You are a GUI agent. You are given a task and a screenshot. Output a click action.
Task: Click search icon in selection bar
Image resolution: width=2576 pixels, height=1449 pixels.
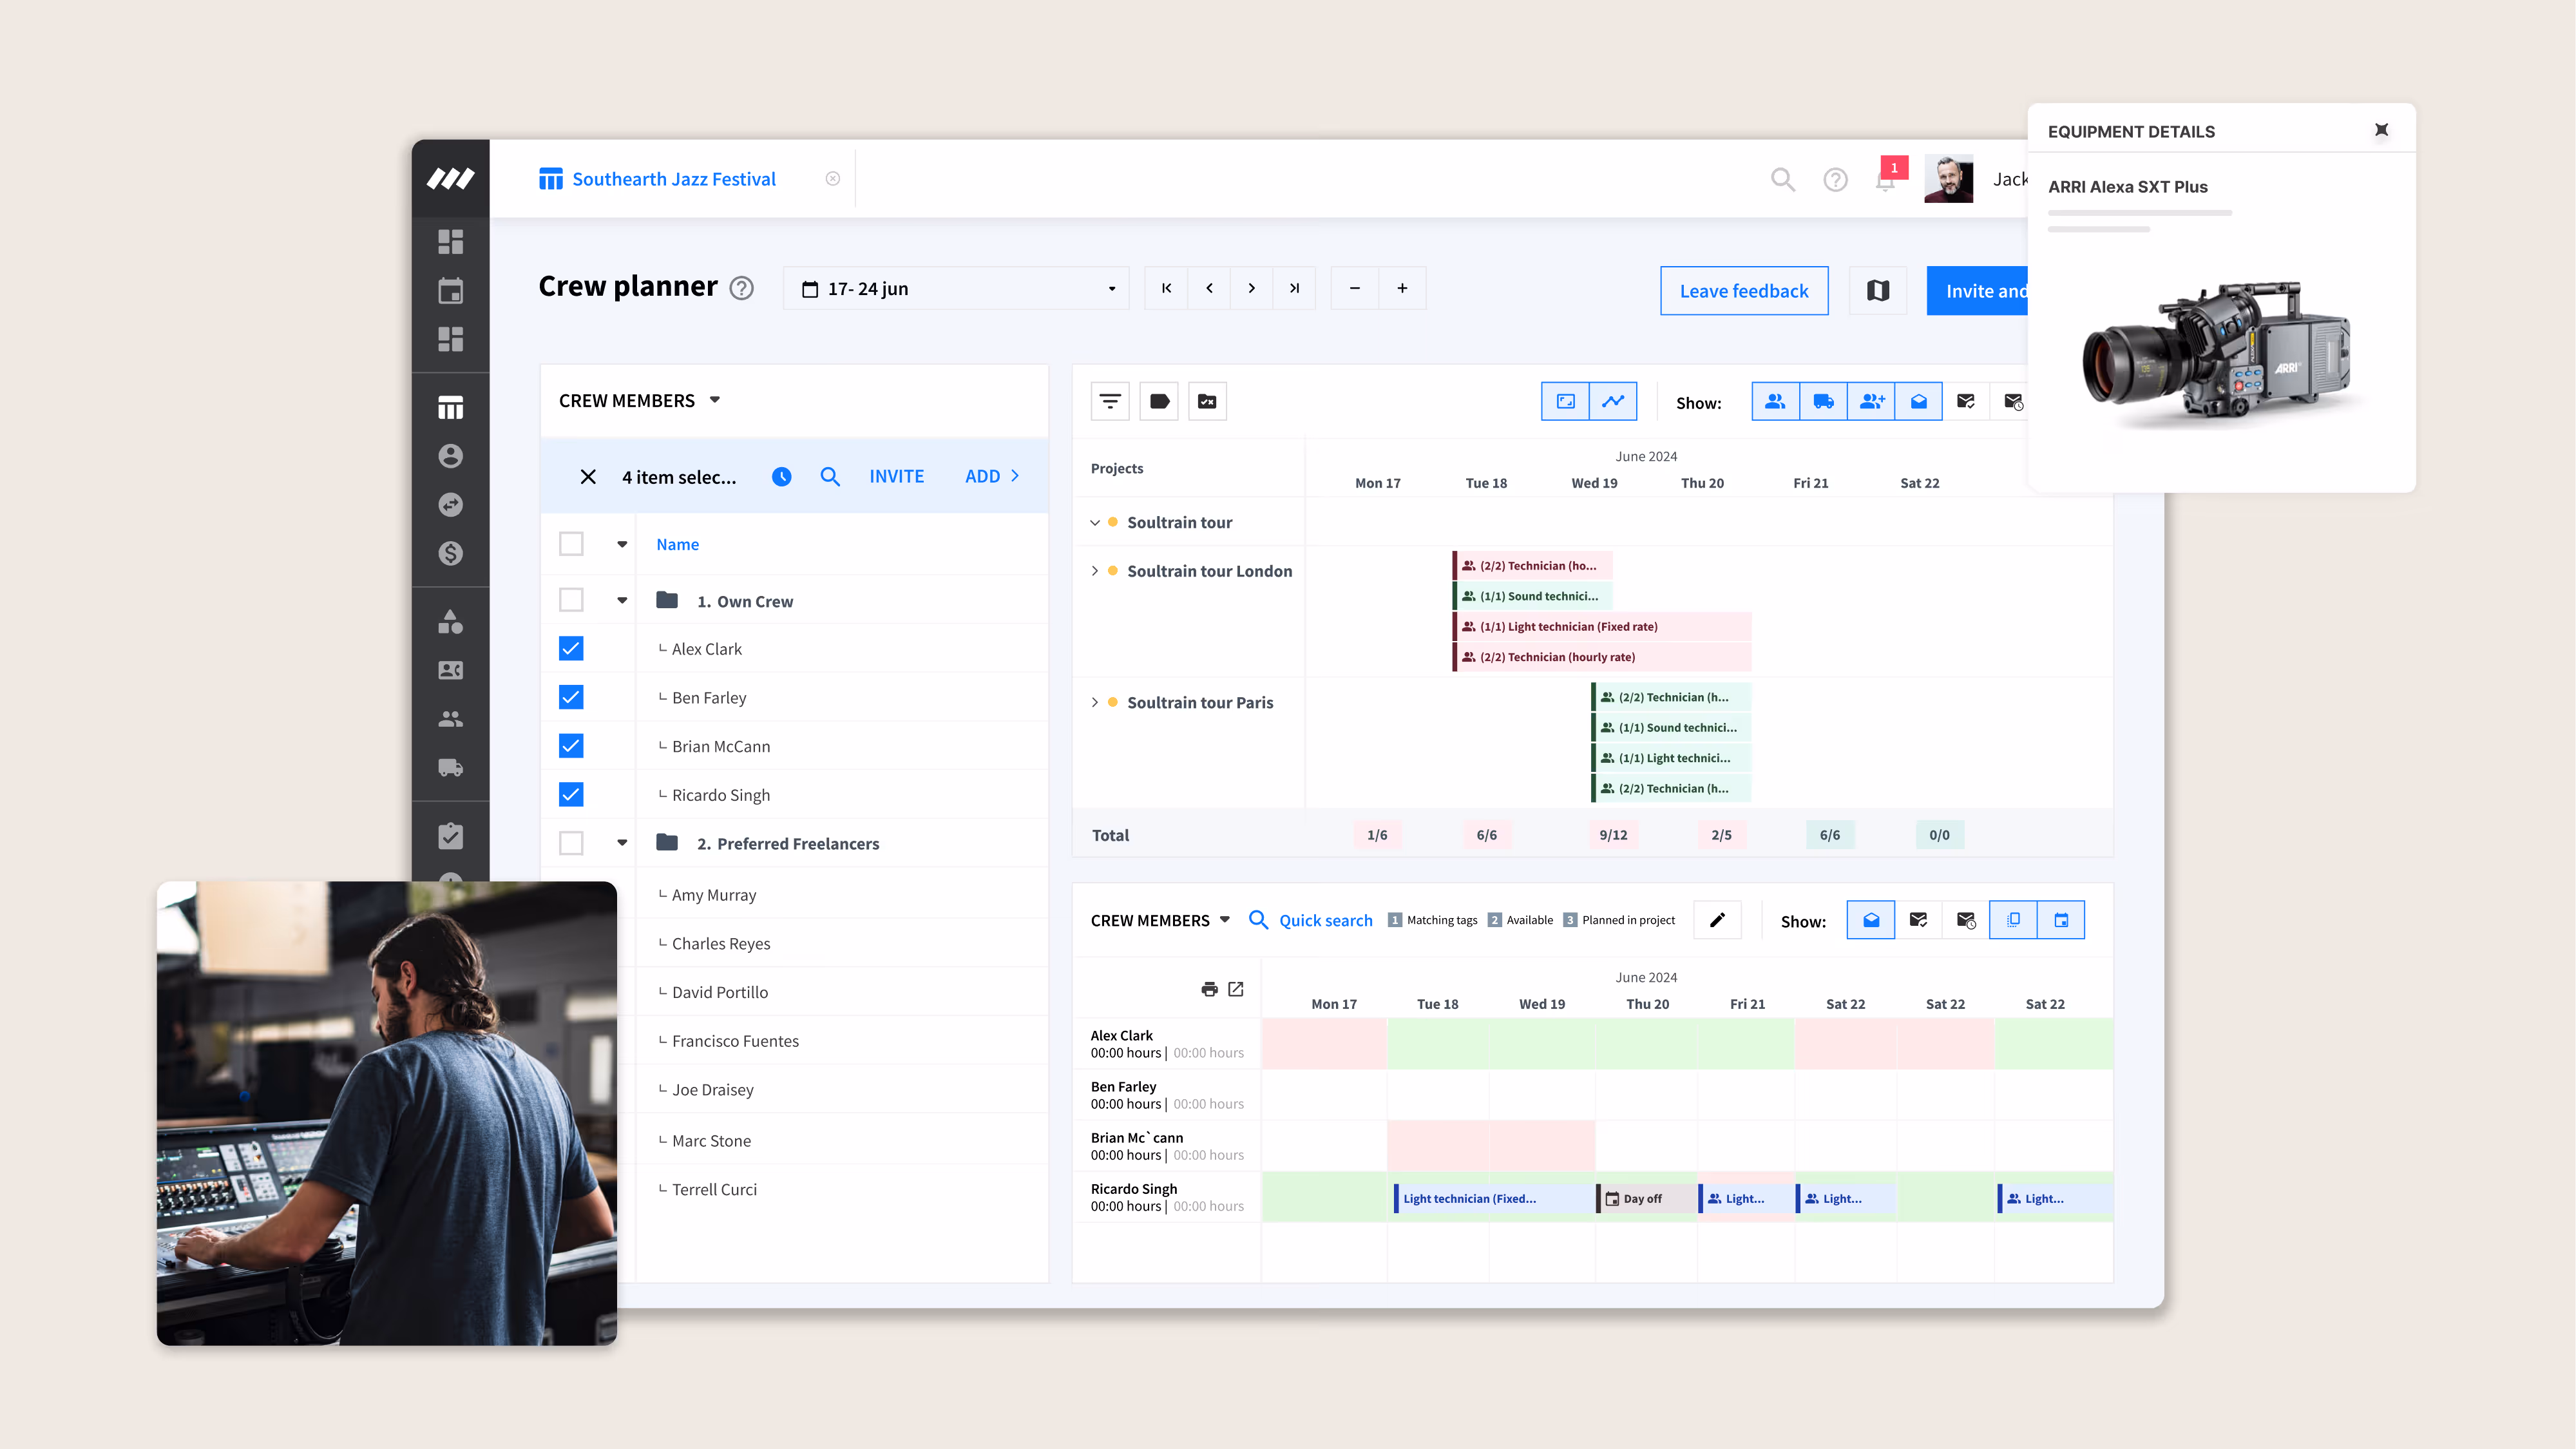[830, 477]
